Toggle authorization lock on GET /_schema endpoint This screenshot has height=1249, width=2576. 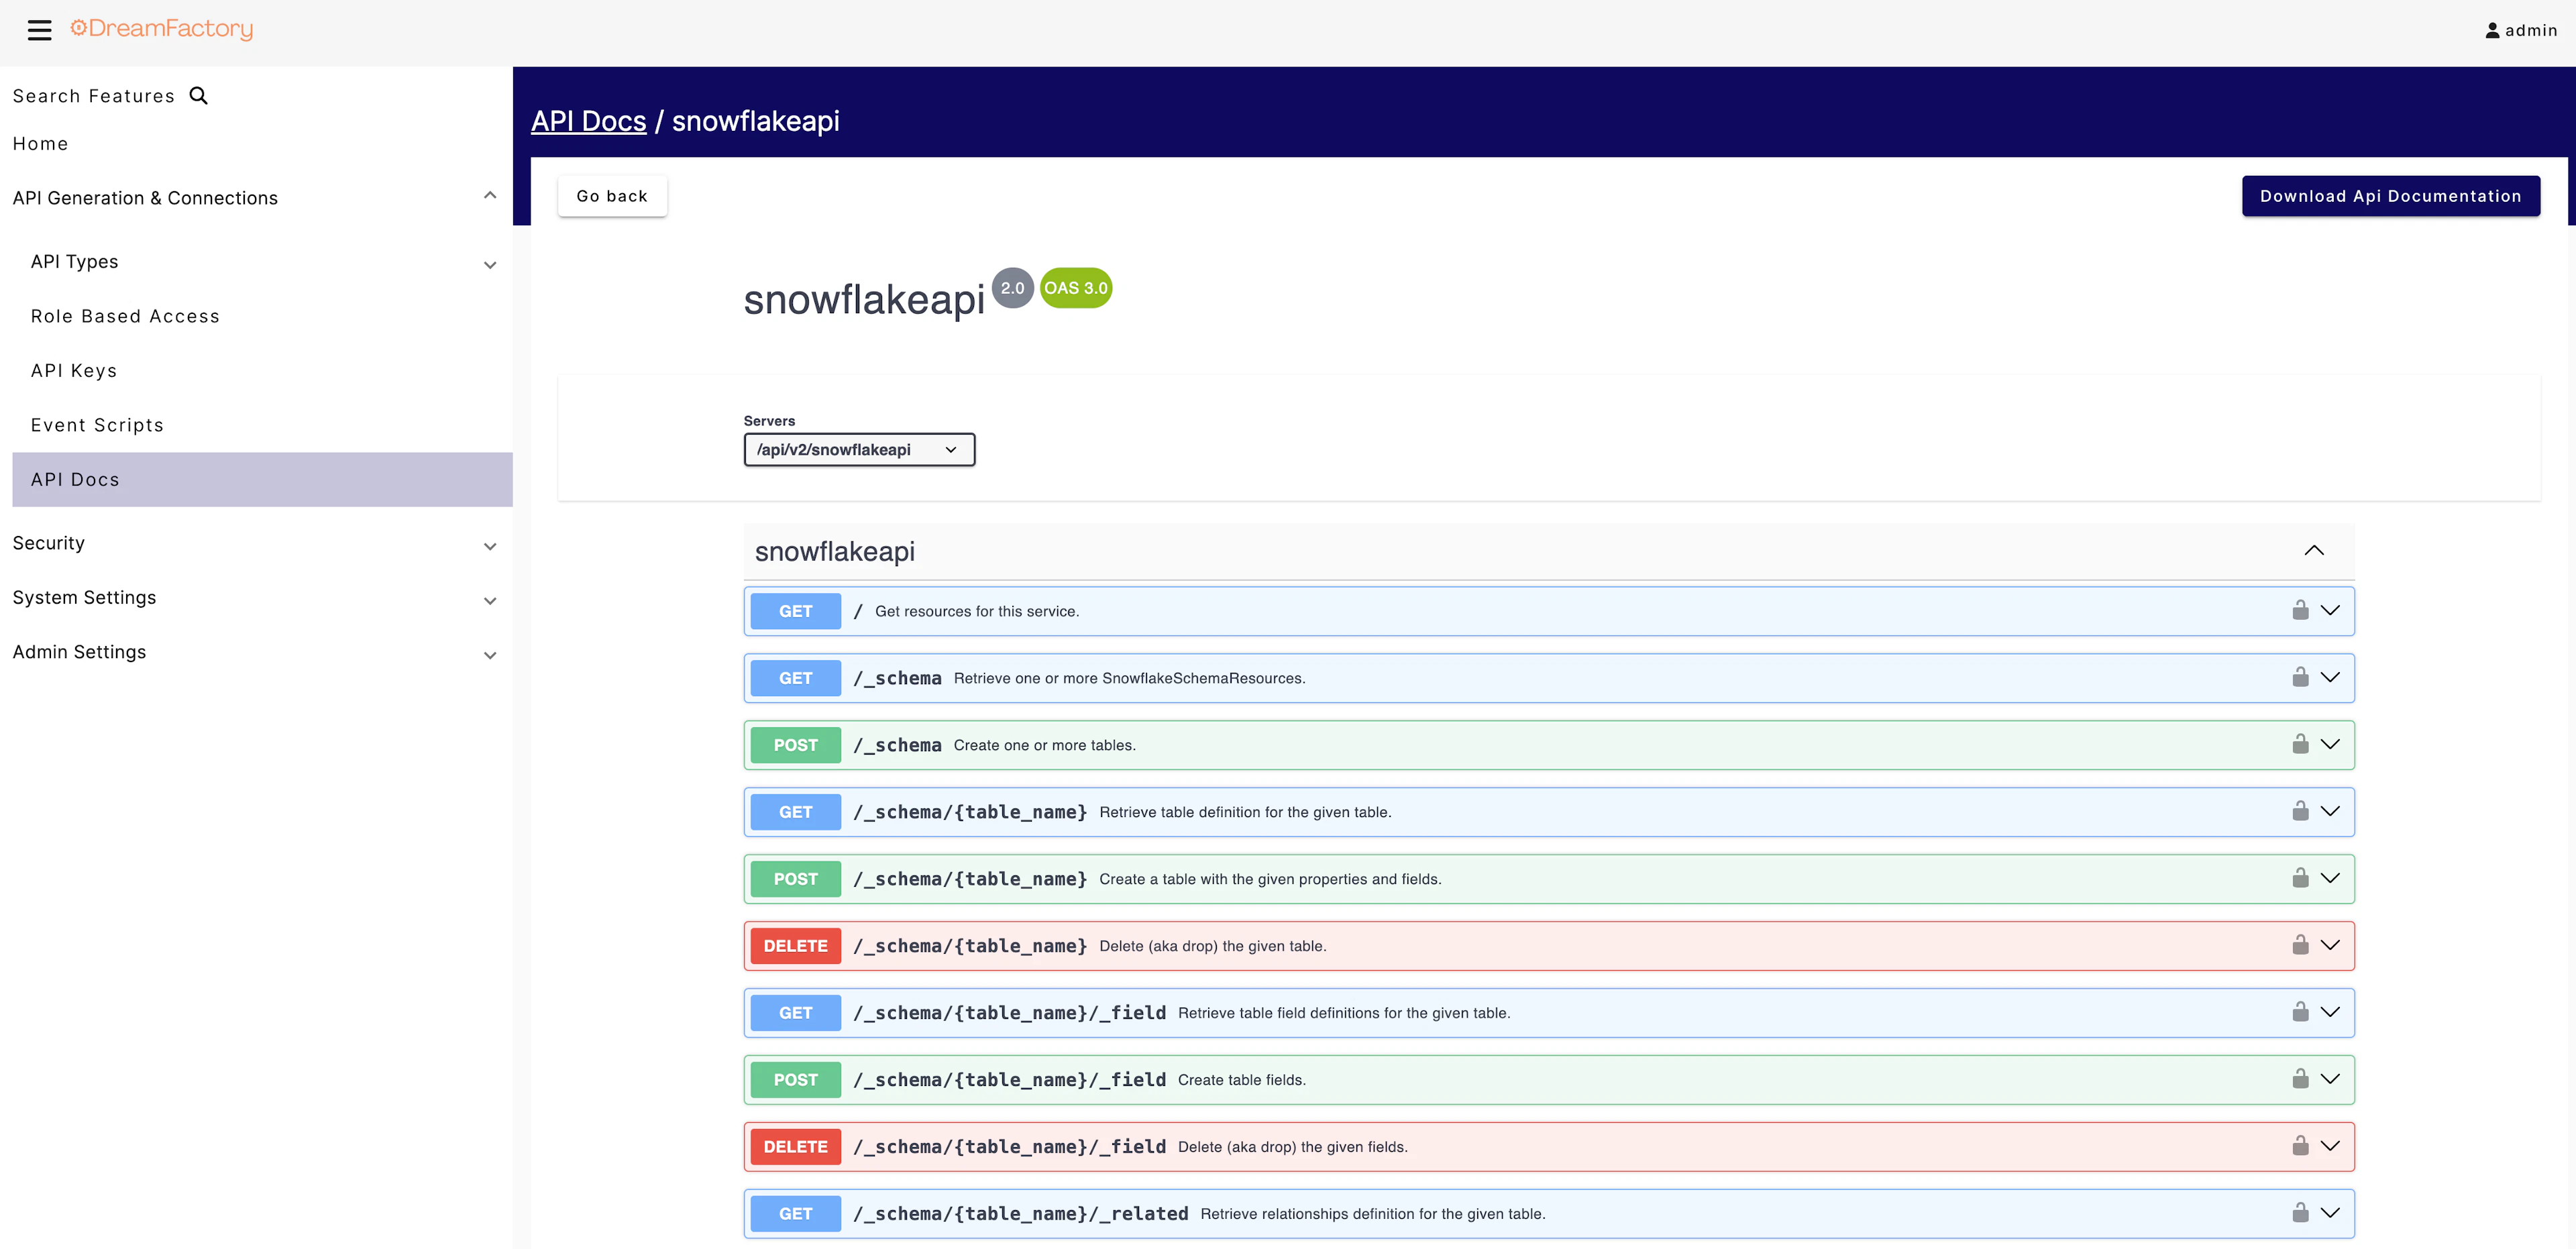pos(2301,677)
